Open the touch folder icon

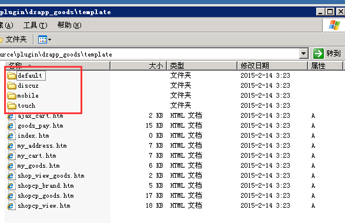12,105
